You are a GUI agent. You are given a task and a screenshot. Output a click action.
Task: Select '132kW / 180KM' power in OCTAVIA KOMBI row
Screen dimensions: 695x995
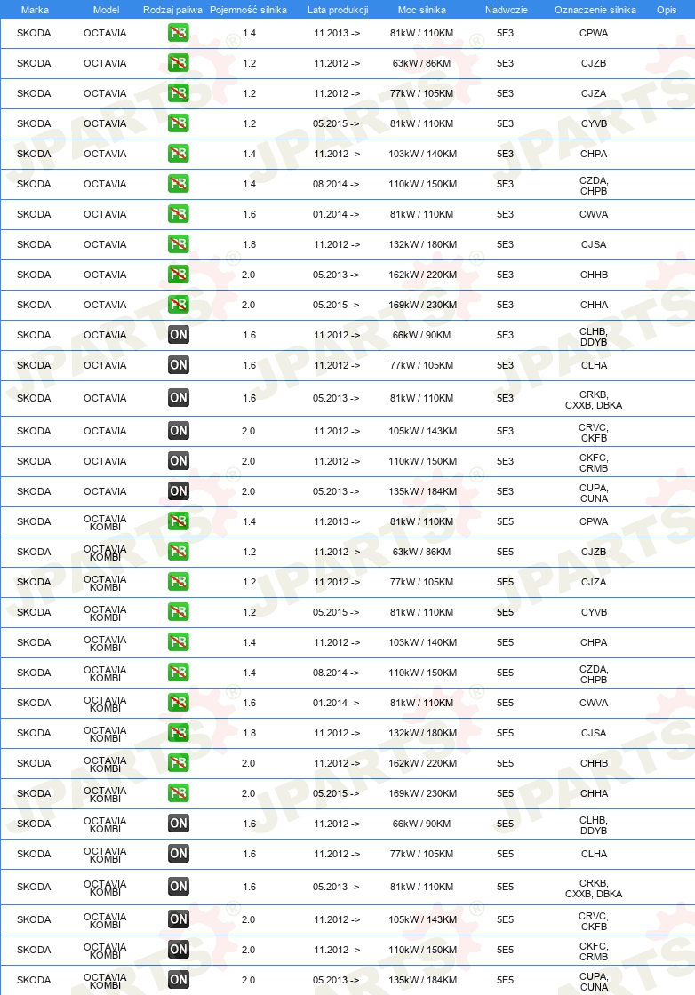point(423,733)
